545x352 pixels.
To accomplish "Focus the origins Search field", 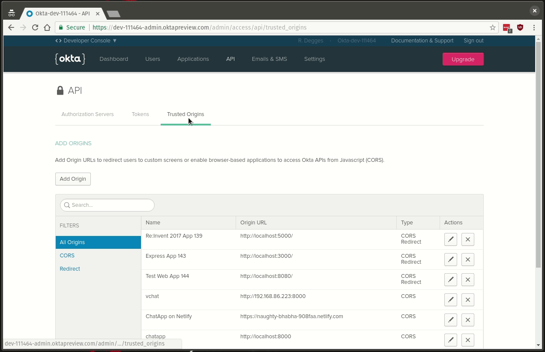I will 107,205.
